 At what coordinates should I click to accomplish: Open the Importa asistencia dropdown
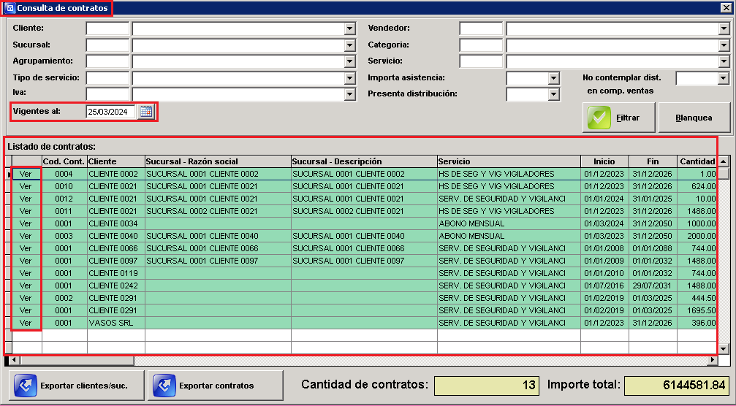point(554,78)
